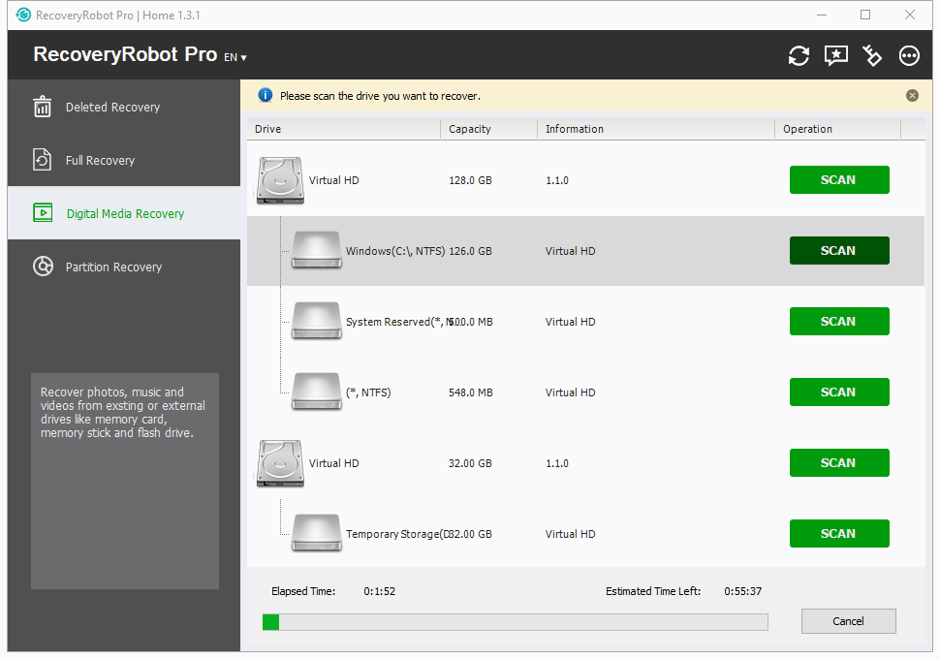Click the RecoveryRobot Pro title text
The width and height of the screenshot is (940, 659).
(125, 54)
